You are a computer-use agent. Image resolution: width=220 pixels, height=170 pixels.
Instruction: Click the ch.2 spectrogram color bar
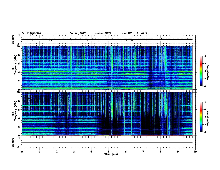click(x=201, y=117)
